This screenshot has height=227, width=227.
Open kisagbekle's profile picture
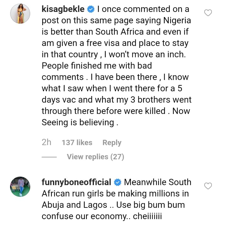[x=20, y=14]
